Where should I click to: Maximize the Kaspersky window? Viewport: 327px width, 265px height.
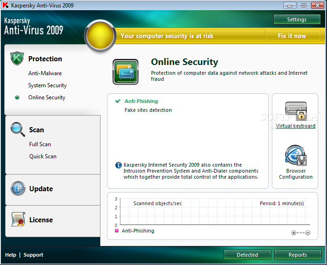coord(304,5)
